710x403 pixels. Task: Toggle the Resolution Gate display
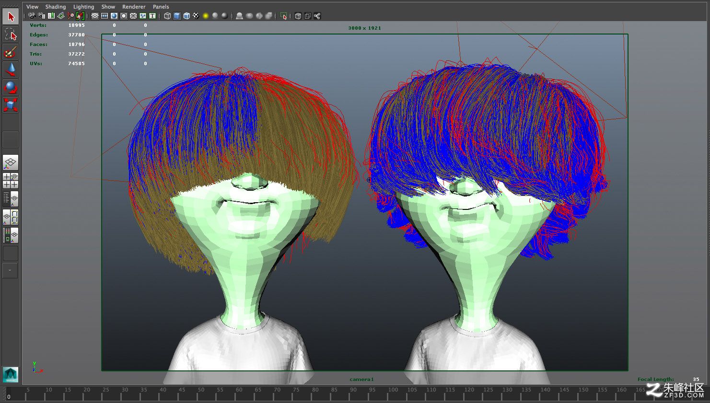pos(114,16)
